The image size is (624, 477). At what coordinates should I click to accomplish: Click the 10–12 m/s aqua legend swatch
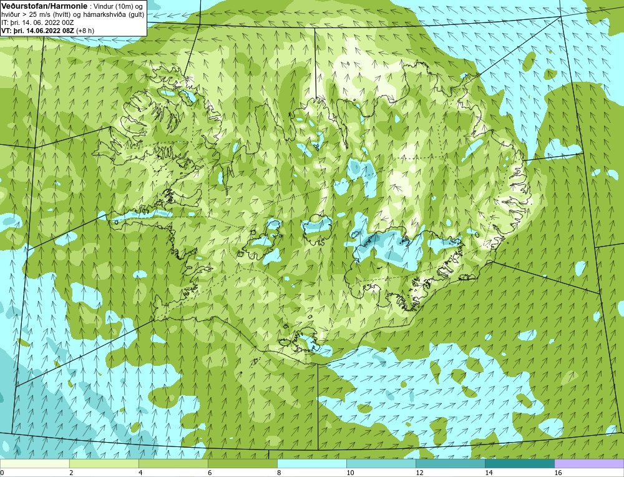[x=381, y=463]
